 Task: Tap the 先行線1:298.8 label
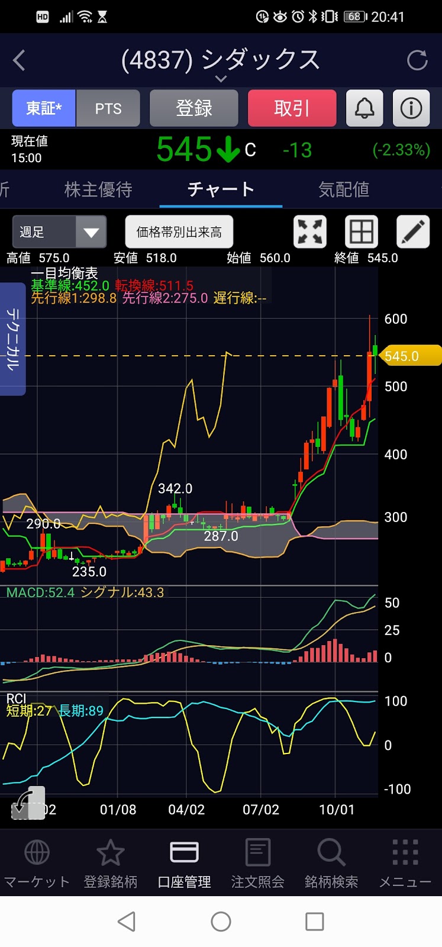point(74,298)
